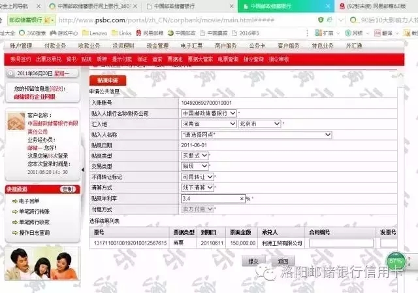
Task: Click the 合同编号 input field
Action: click(341, 243)
